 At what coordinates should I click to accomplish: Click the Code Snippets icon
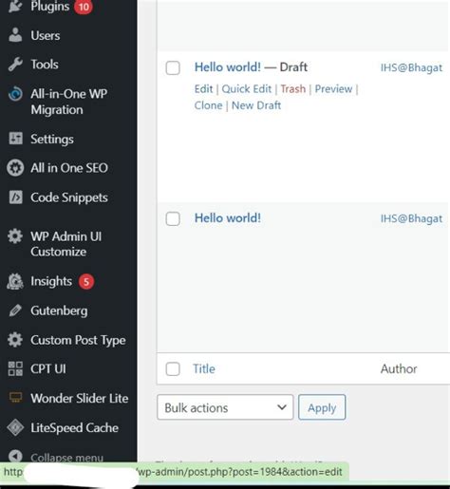[x=15, y=197]
